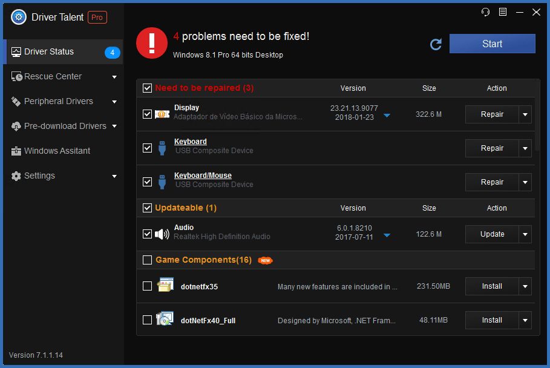
Task: Install dotnetfx35 component
Action: [492, 286]
